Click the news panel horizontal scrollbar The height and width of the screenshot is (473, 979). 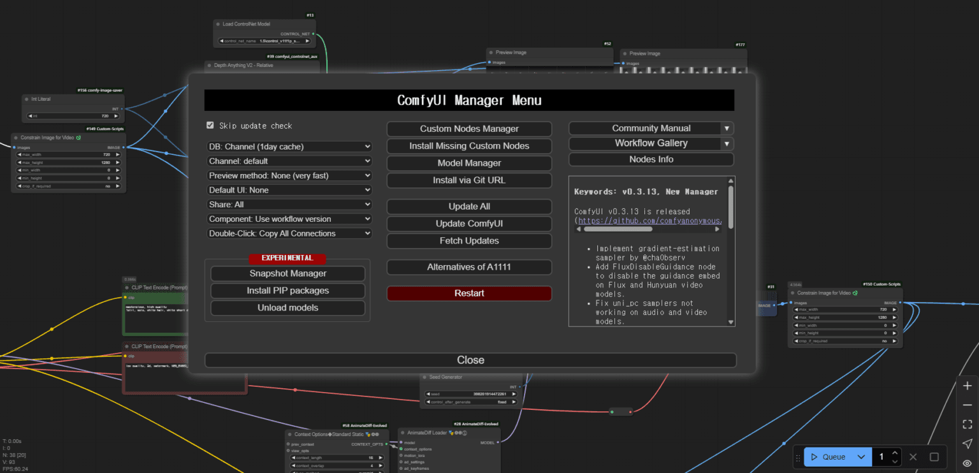tap(618, 229)
